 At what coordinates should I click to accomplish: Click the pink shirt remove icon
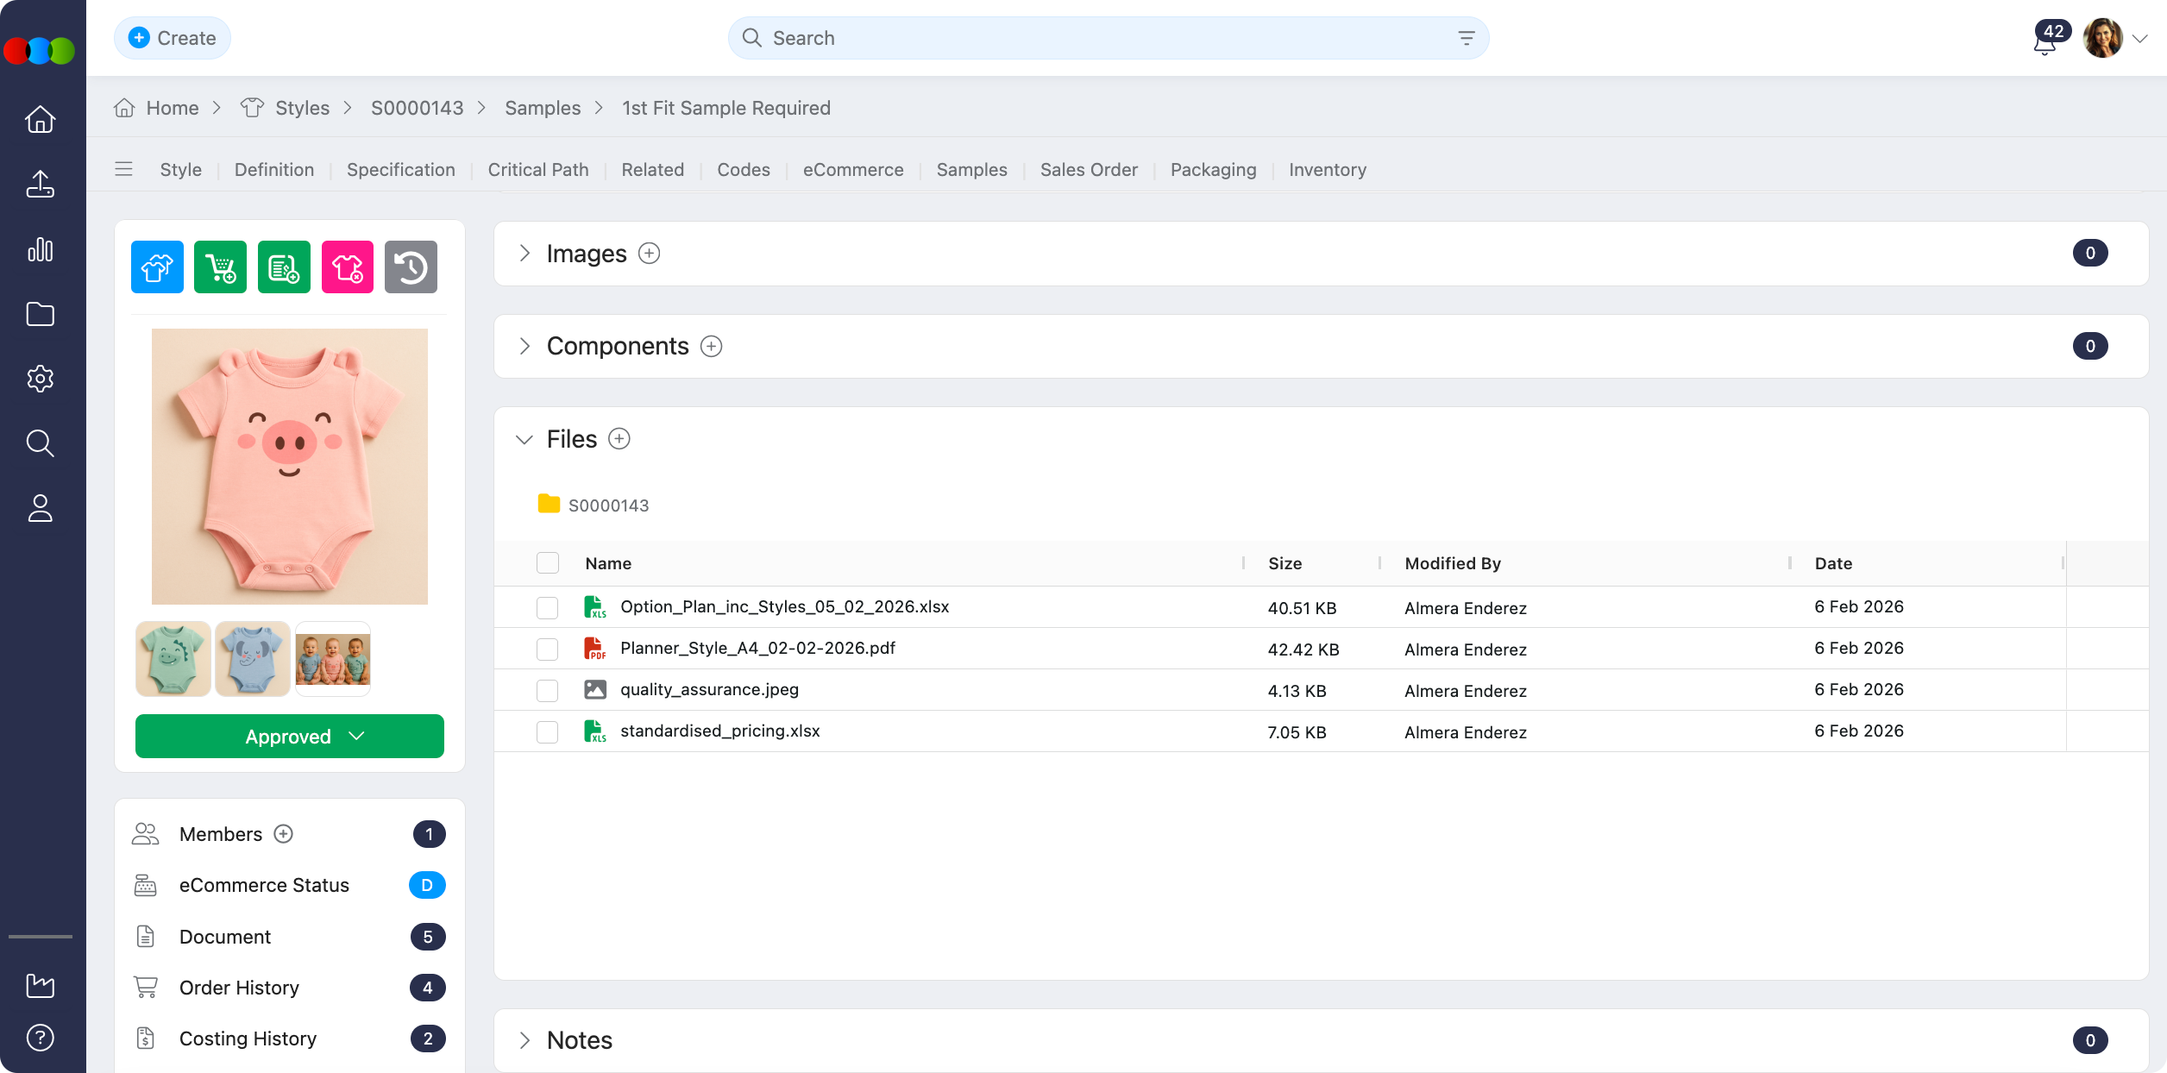click(347, 267)
